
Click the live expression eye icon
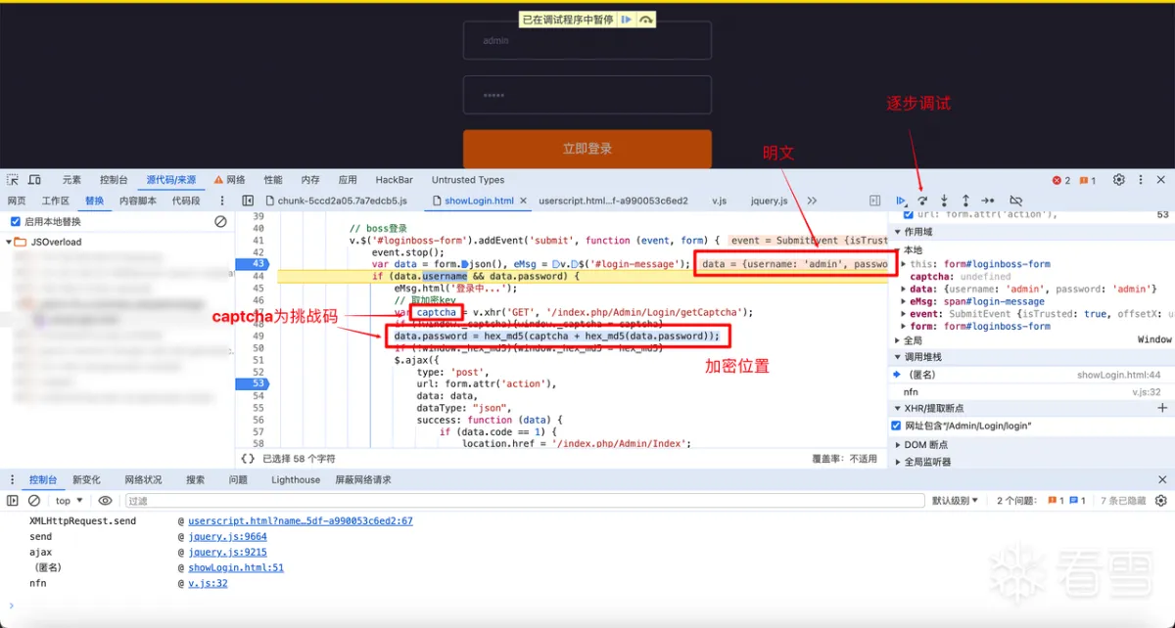pyautogui.click(x=106, y=501)
